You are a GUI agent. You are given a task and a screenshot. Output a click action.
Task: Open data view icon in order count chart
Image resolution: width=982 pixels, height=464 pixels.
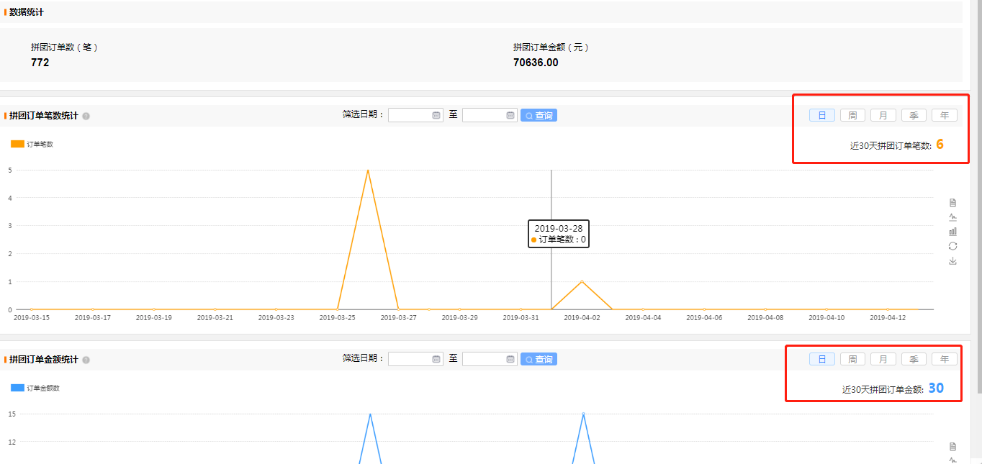(x=952, y=203)
